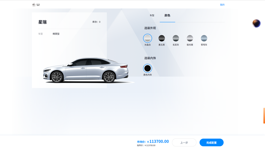Screen dimensions: 265x148
Task: Click the 库存：0 stock text
Action: (96, 22)
